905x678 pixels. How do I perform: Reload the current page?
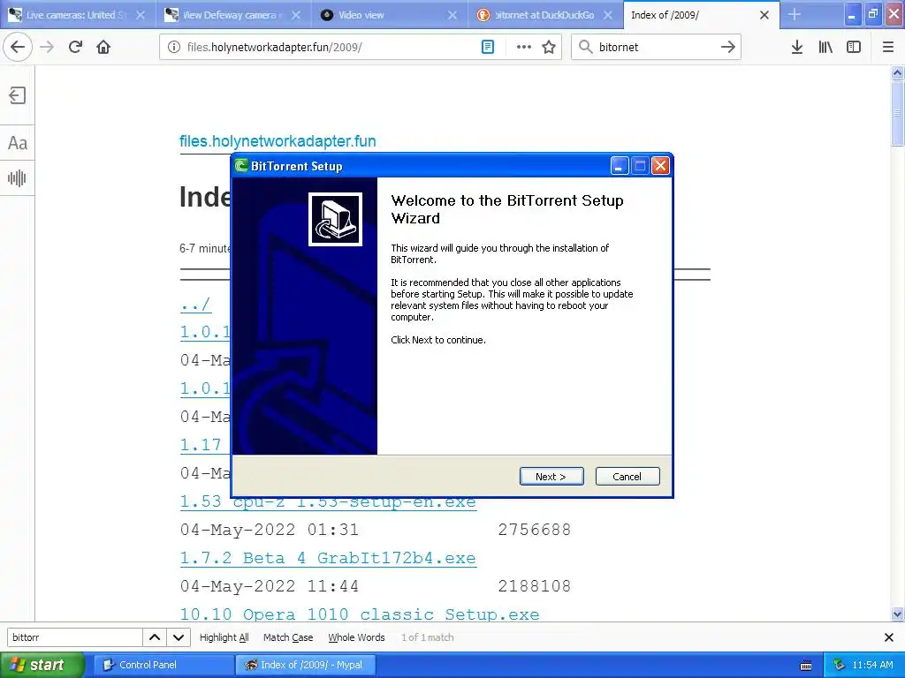[75, 47]
